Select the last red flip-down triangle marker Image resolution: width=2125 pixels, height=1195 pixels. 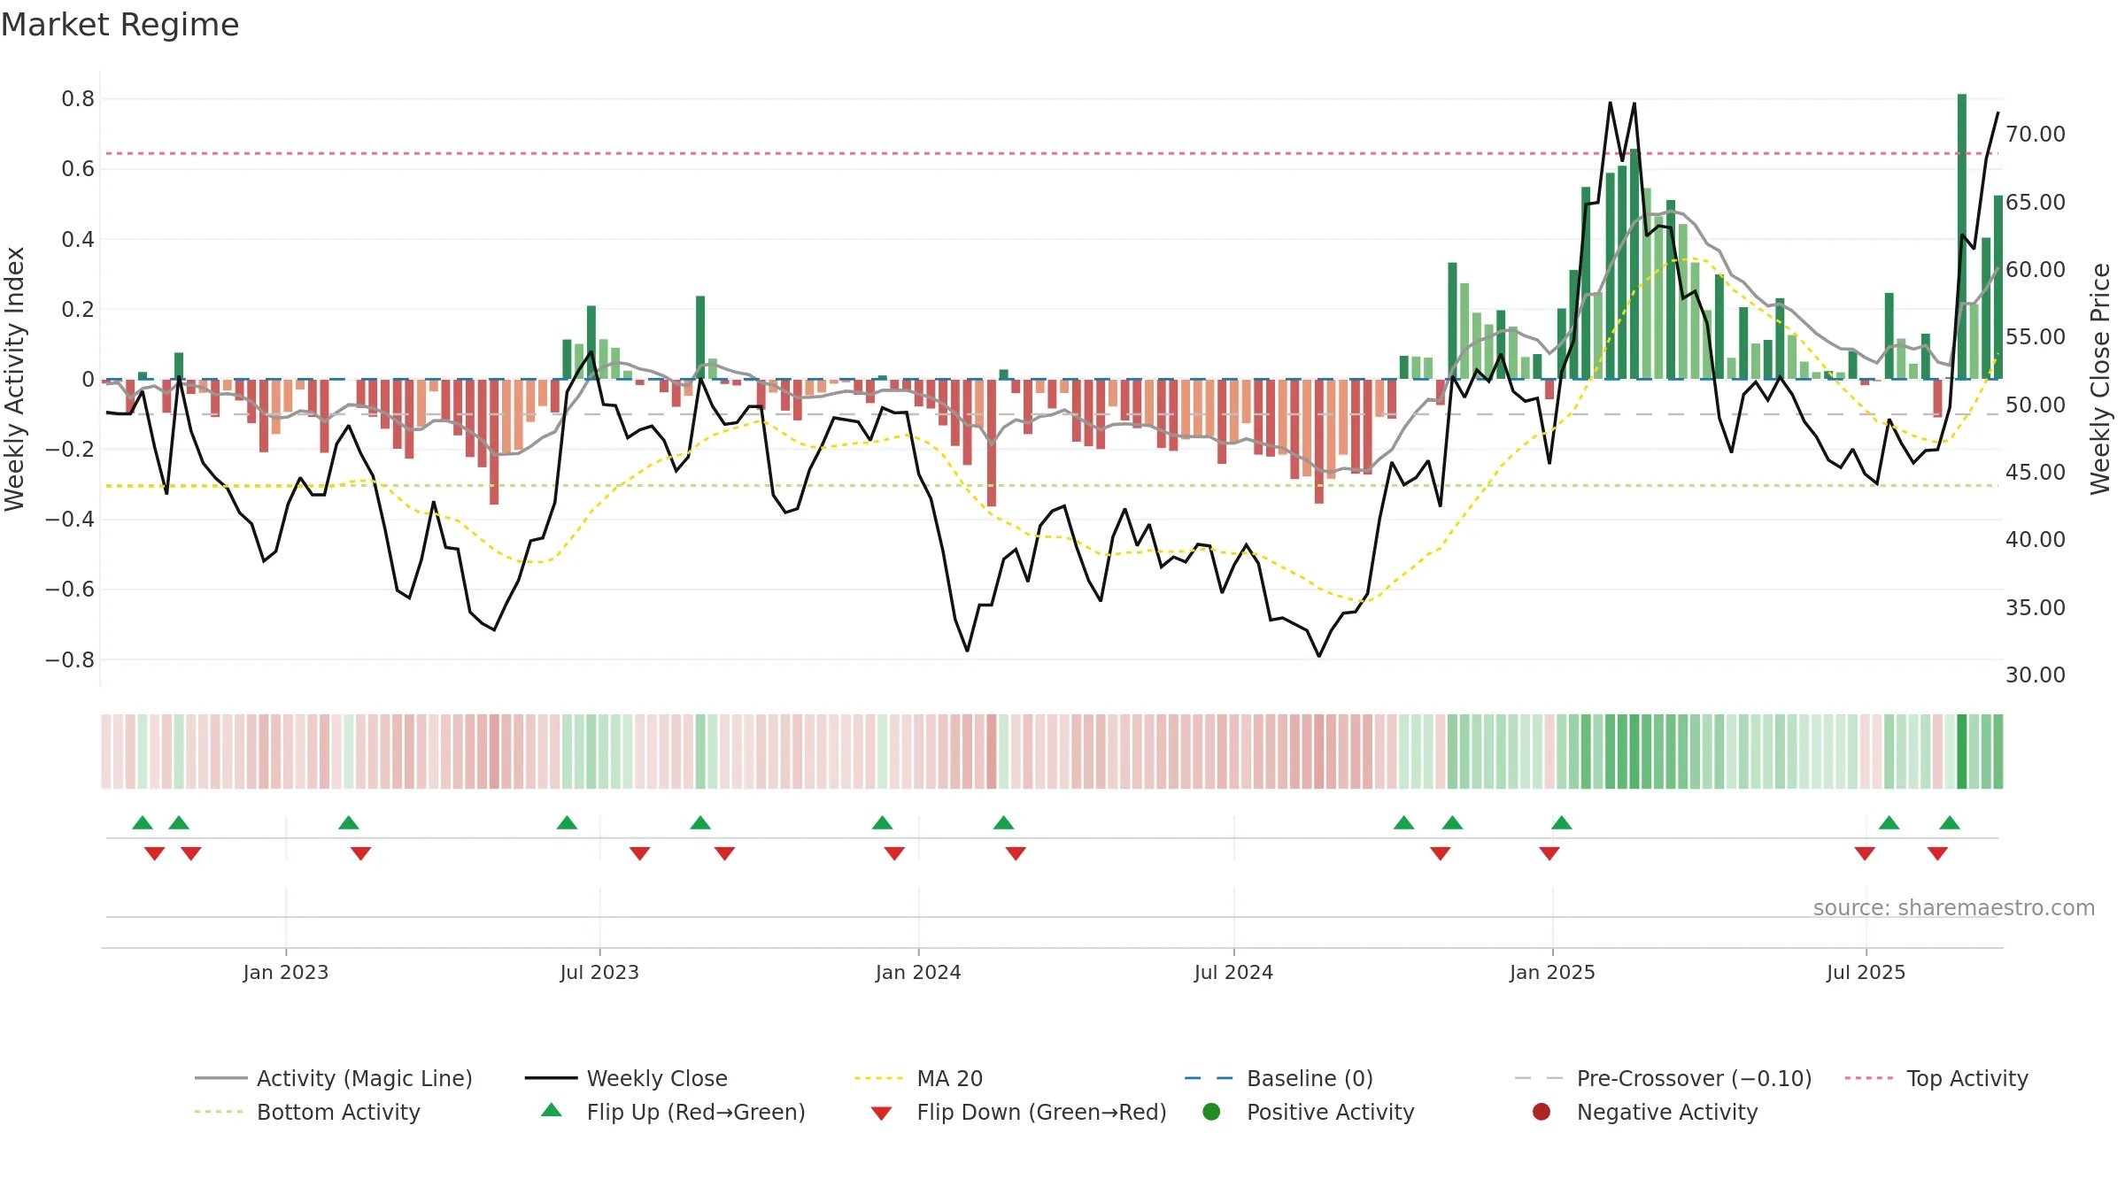pyautogui.click(x=1937, y=853)
